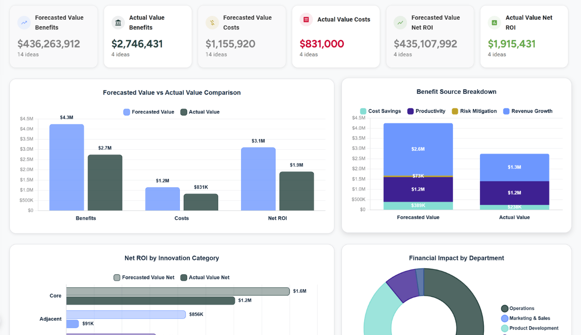This screenshot has height=335, width=581.
Task: Click the $831K actual Costs bar
Action: 201,202
